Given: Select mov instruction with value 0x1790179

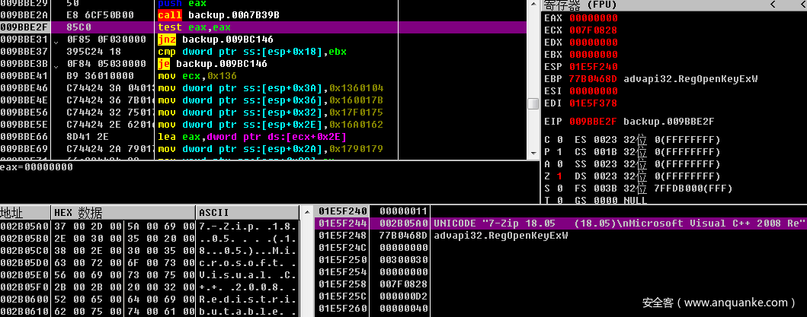Looking at the screenshot, I should point(271,150).
